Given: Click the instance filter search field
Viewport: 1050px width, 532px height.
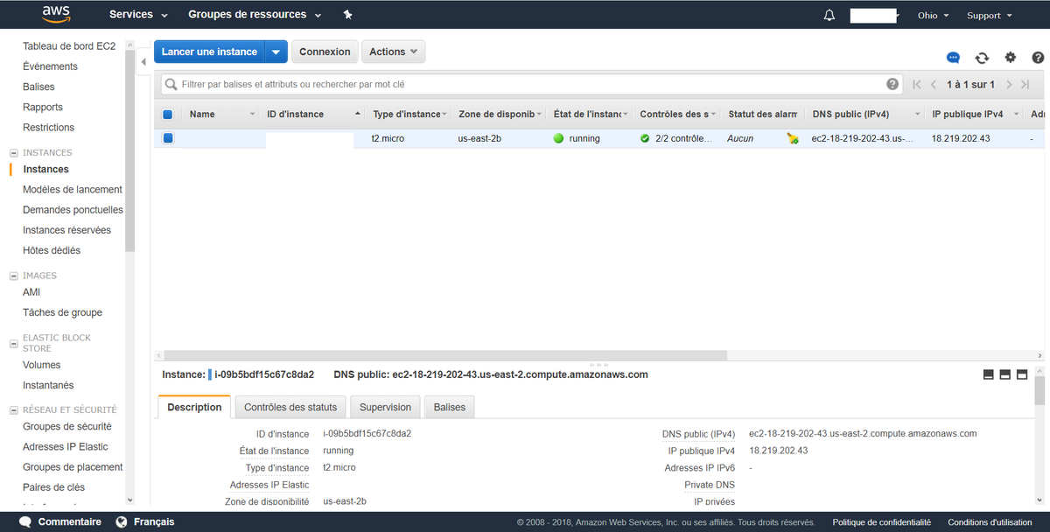Looking at the screenshot, I should pyautogui.click(x=525, y=85).
